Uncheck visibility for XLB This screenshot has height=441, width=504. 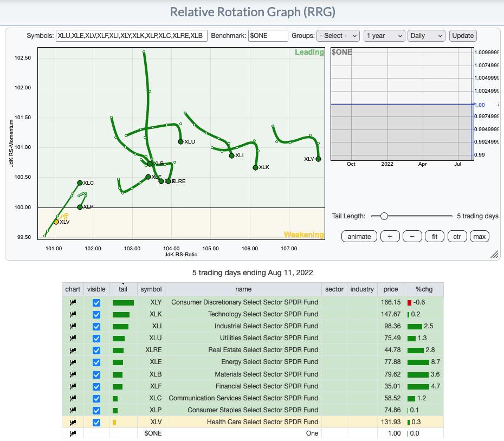pyautogui.click(x=96, y=375)
